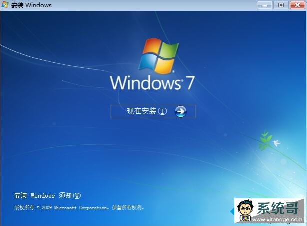This screenshot has width=307, height=226.
Task: Click the copyright text 版权所有 2009 Microsoft Corporation
Action: (x=79, y=207)
